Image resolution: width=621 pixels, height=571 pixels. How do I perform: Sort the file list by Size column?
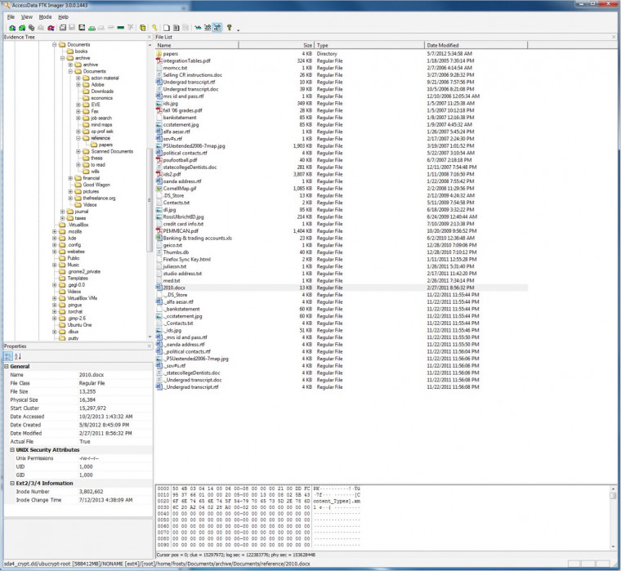(307, 45)
